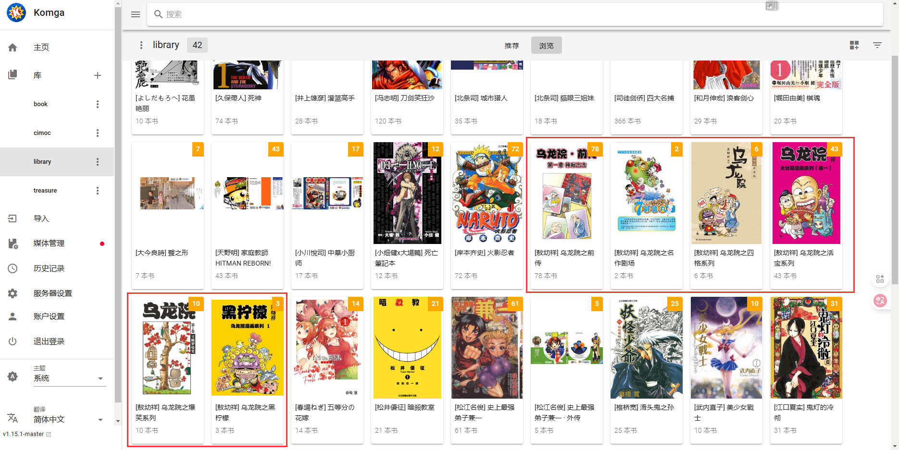The height and width of the screenshot is (450, 899).
Task: Open the three-dot menu for book library
Action: pos(98,104)
